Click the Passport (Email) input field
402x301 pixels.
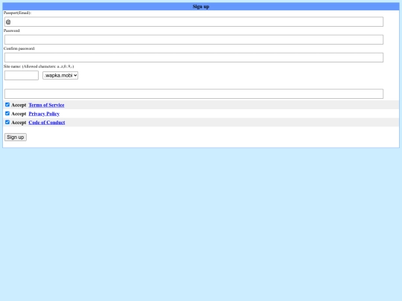click(194, 22)
